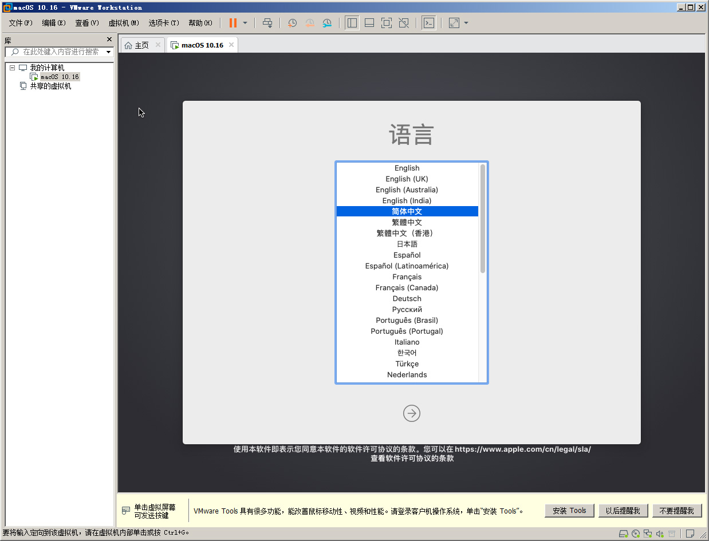Open the 编辑 menu

(x=54, y=23)
